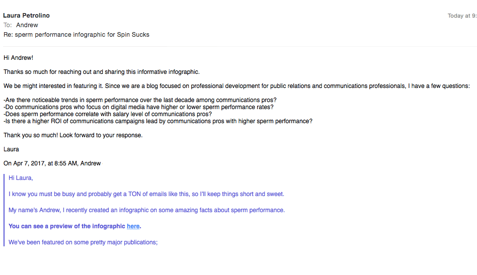
Task: Click the subject line about Spin Sucks
Action: (x=76, y=35)
